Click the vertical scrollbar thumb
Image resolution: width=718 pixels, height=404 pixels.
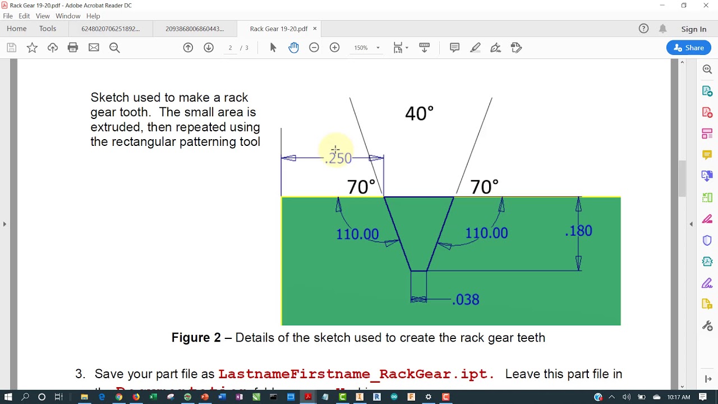click(x=682, y=178)
